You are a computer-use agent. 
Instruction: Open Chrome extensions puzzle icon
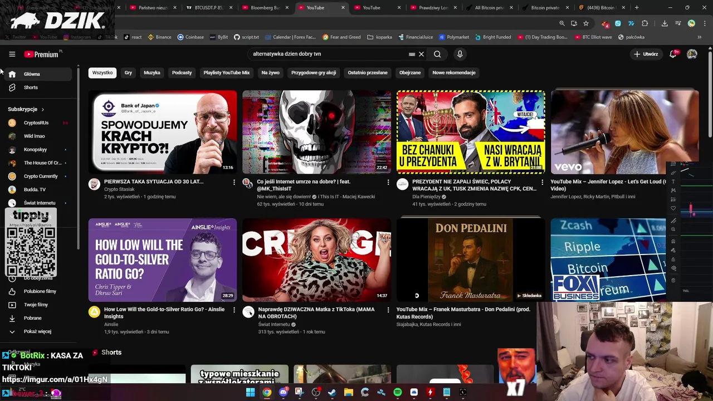(x=645, y=23)
